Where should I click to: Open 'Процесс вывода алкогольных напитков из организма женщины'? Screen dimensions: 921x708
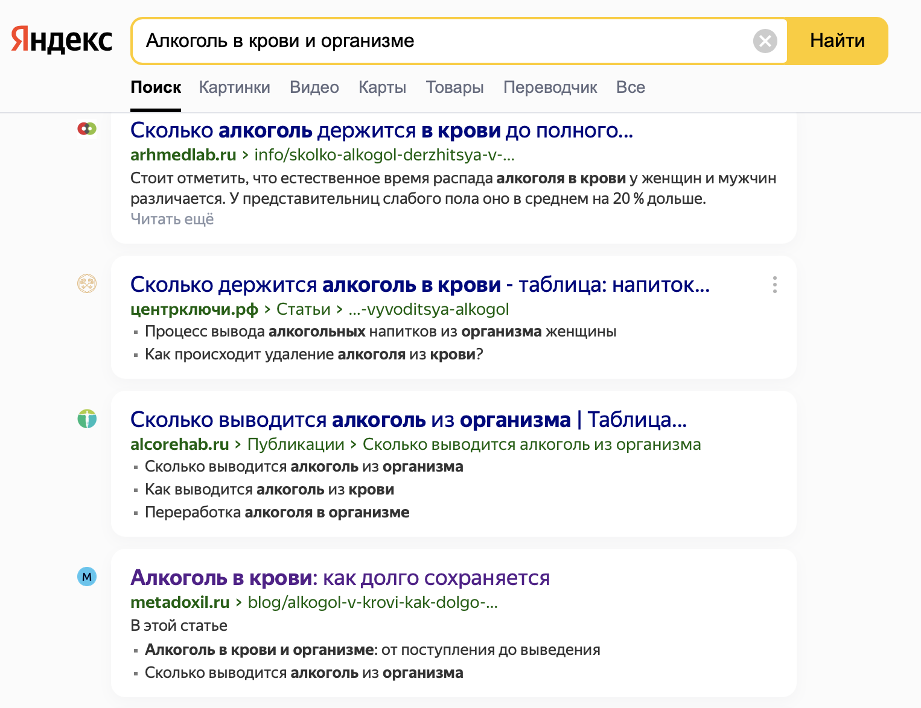(x=380, y=332)
